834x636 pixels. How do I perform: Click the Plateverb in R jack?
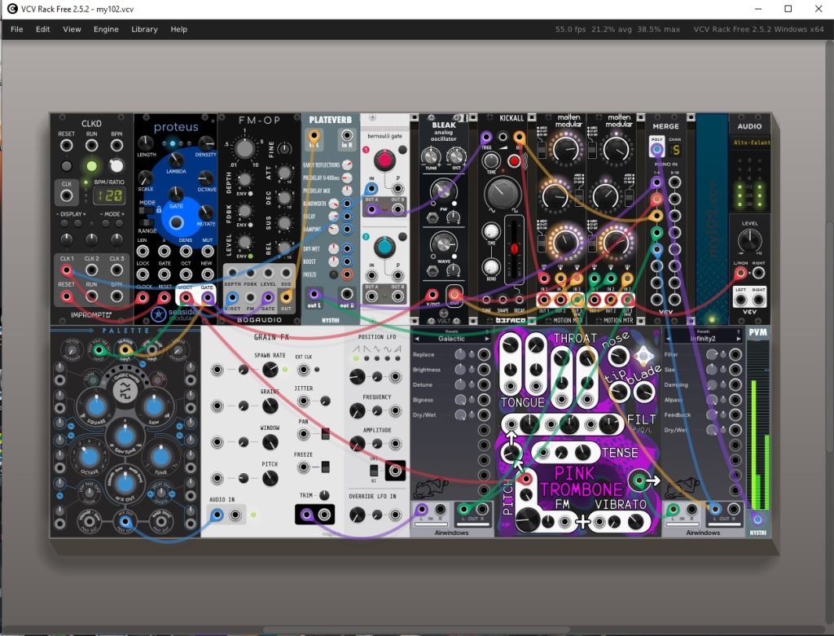click(x=347, y=136)
